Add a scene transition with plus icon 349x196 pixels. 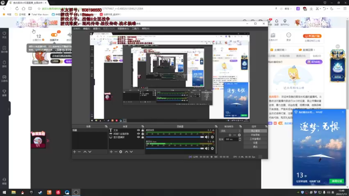pyautogui.click(x=230, y=135)
